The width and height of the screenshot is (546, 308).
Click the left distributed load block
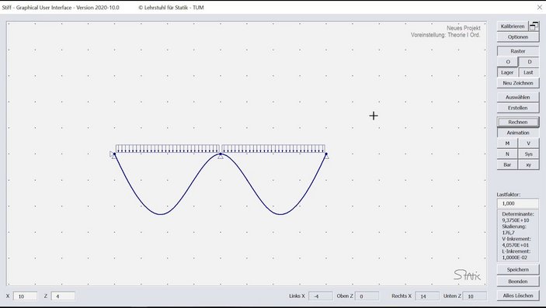pyautogui.click(x=168, y=149)
